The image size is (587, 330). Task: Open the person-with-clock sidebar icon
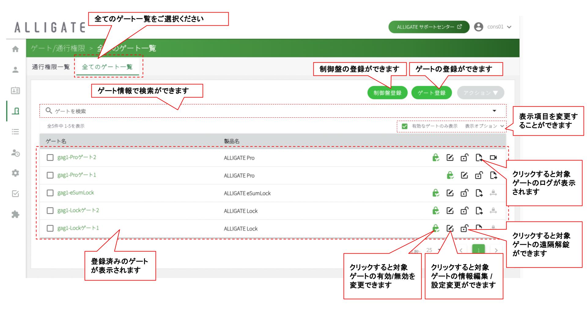15,153
